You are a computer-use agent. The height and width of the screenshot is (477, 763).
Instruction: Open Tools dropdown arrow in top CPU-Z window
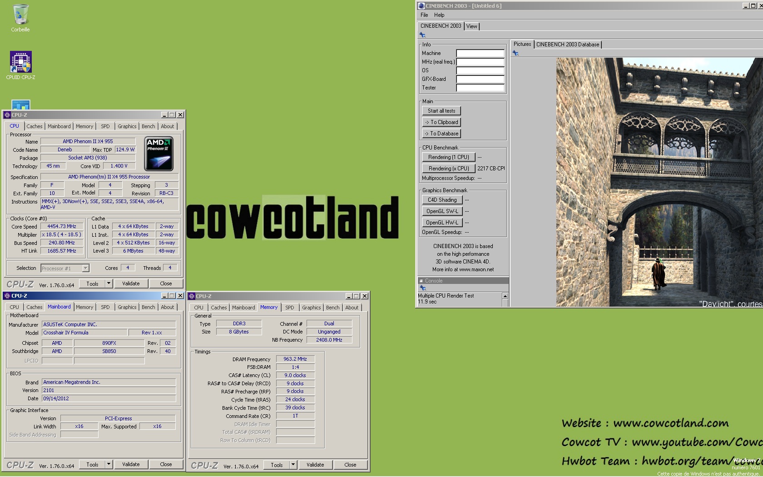click(109, 283)
